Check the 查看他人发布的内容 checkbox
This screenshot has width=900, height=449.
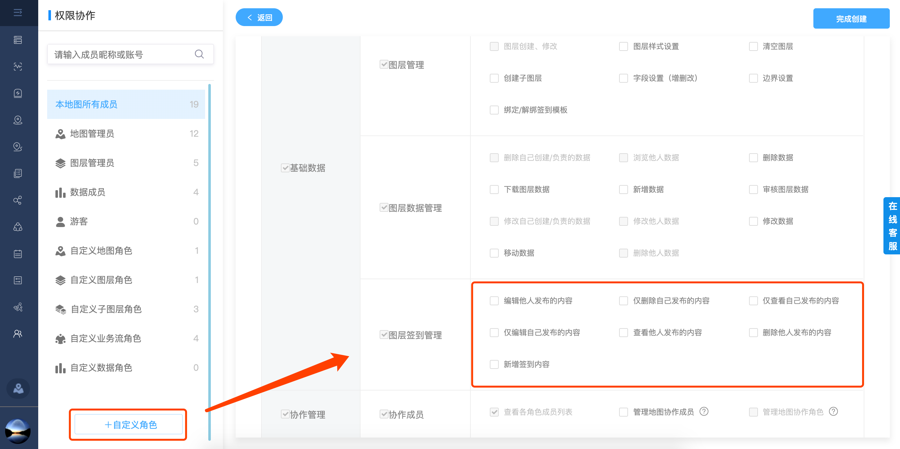tap(624, 333)
